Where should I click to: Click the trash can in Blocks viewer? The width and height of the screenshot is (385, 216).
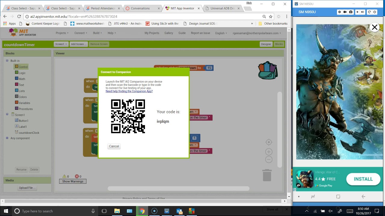point(267,175)
